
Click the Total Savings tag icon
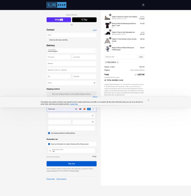point(105,80)
